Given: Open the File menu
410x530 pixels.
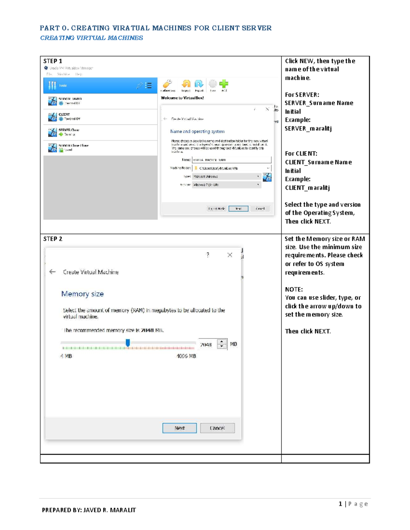Looking at the screenshot, I should click(50, 74).
